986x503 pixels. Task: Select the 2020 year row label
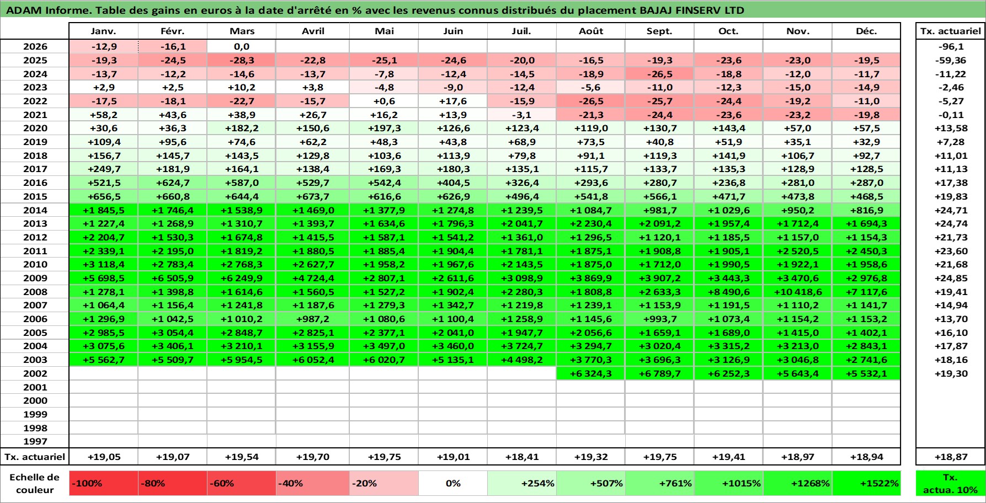pyautogui.click(x=35, y=128)
